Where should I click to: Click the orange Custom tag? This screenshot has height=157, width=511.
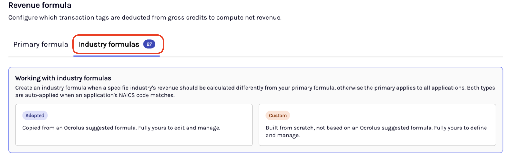[x=278, y=115]
